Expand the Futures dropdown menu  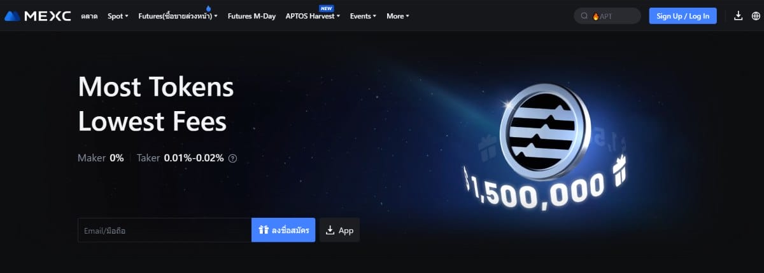pyautogui.click(x=178, y=16)
